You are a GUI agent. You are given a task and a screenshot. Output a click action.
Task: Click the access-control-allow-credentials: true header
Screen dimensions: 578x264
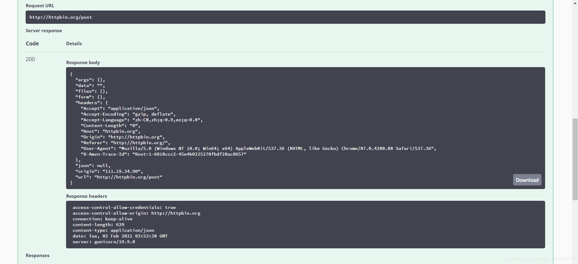(x=124, y=207)
